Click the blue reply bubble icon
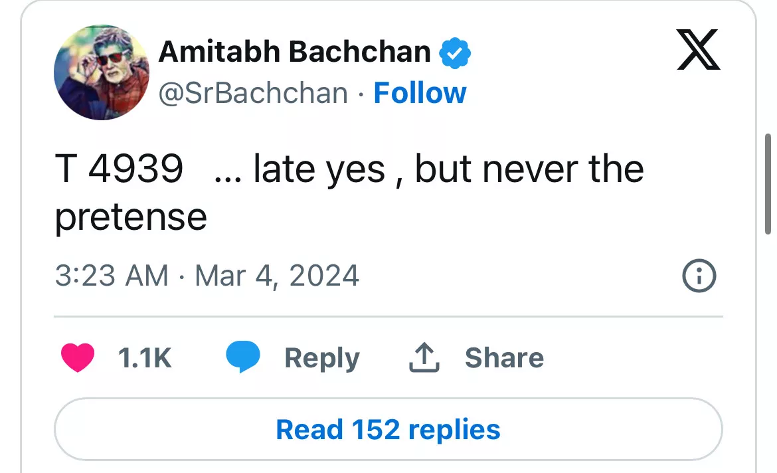This screenshot has width=777, height=473. tap(242, 358)
